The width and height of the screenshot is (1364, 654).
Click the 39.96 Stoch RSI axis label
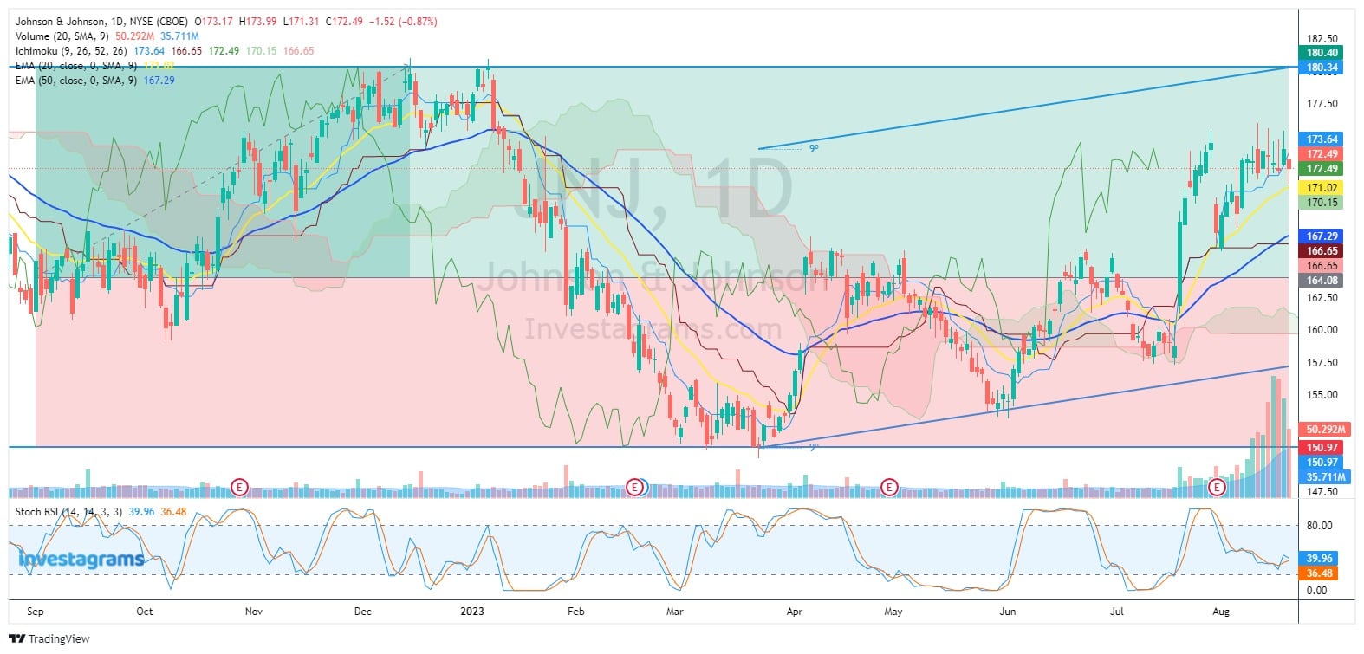(1319, 559)
